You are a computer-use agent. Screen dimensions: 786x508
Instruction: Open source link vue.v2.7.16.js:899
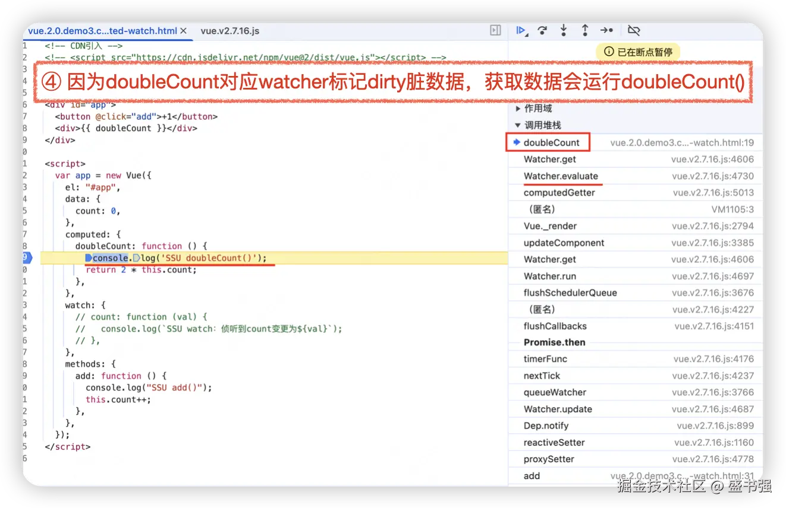pyautogui.click(x=715, y=426)
